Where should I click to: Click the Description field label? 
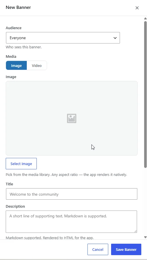click(x=15, y=206)
